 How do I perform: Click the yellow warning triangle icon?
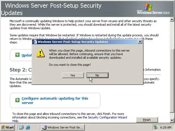(x=41, y=53)
